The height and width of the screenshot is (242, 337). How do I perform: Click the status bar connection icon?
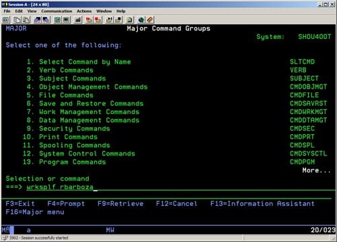tap(5, 238)
